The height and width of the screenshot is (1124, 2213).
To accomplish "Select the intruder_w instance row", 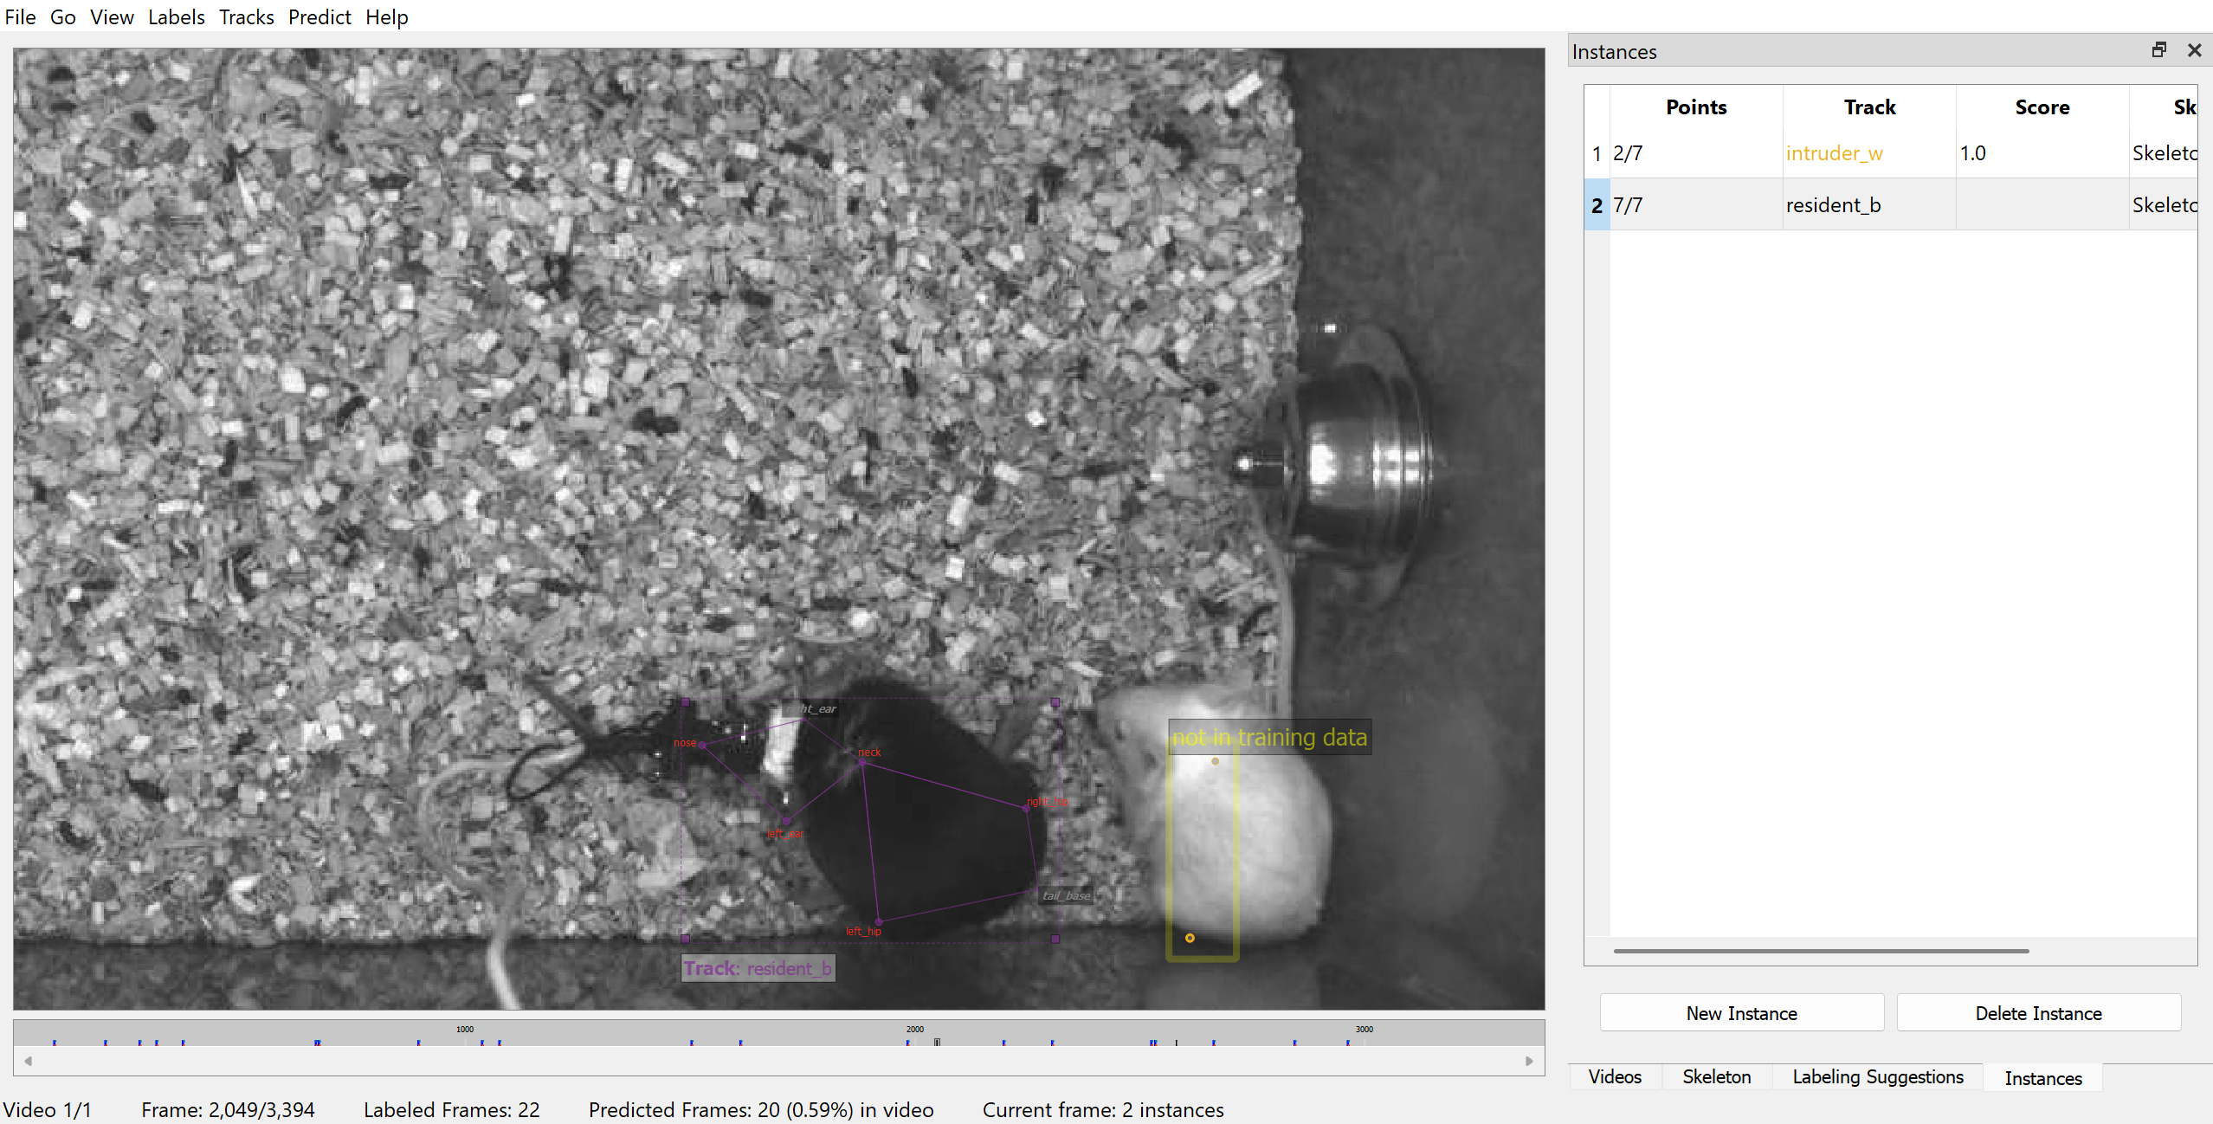I will (1832, 153).
